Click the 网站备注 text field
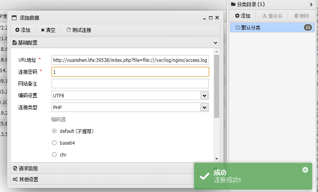Viewport: 318px width, 192px height. pos(130,84)
